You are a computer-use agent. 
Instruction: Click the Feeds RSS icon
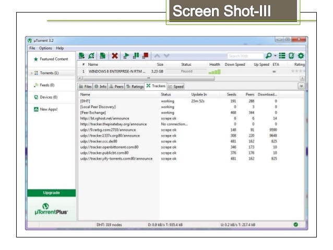click(36, 85)
